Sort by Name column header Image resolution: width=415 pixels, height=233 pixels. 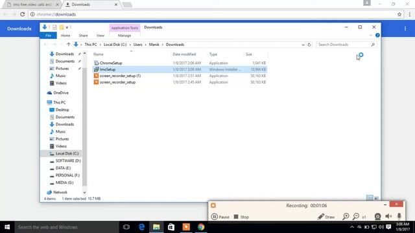(98, 54)
